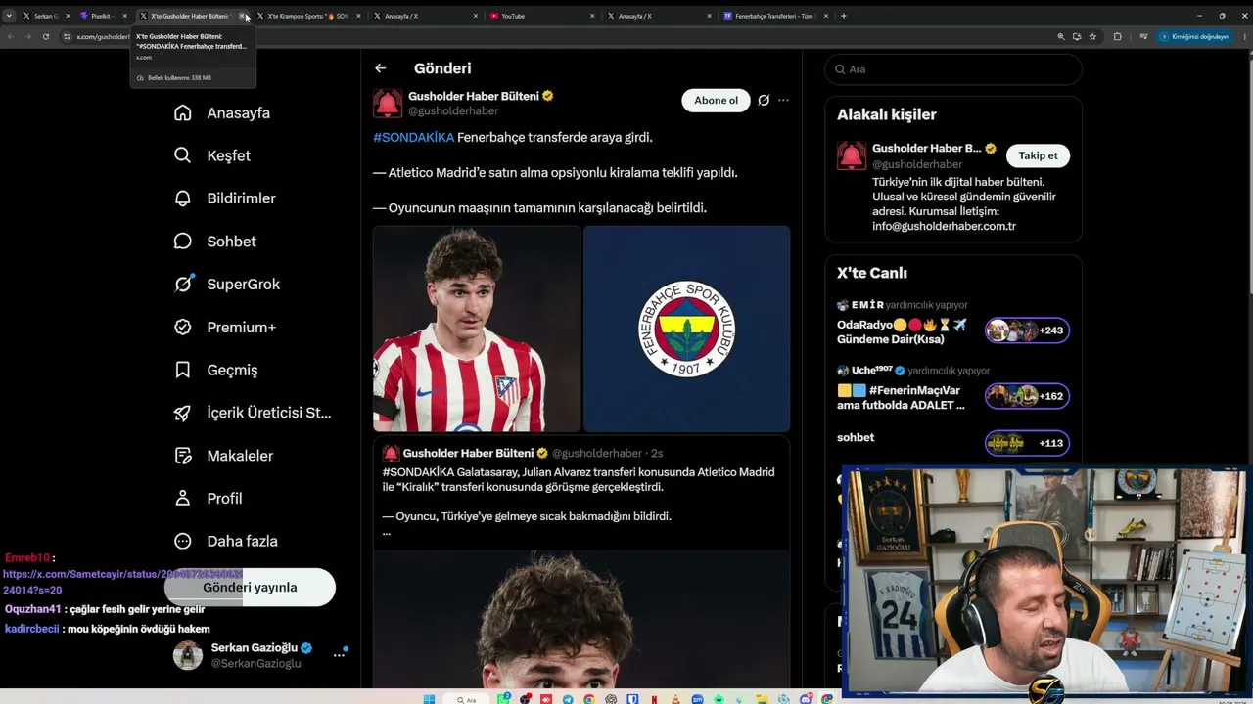
Task: Open Keşfet search icon in sidebar
Action: click(182, 155)
